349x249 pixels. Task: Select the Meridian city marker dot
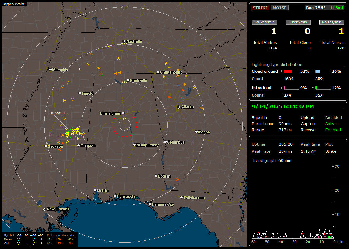(78, 145)
